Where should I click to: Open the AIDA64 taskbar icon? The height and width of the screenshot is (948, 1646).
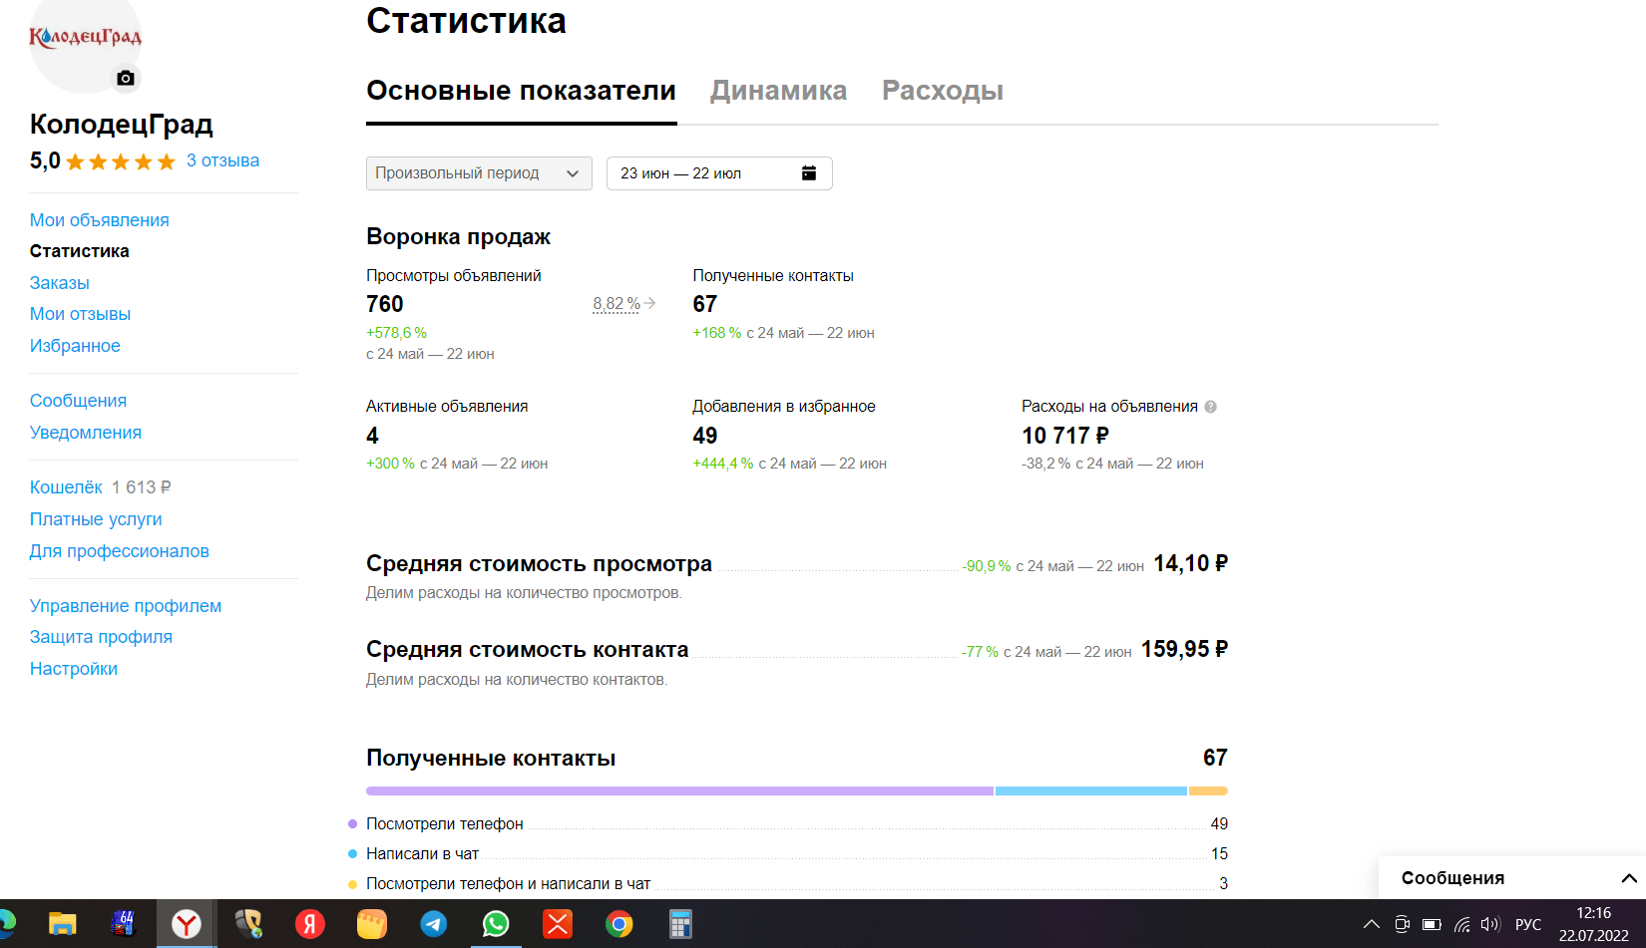pos(124,924)
